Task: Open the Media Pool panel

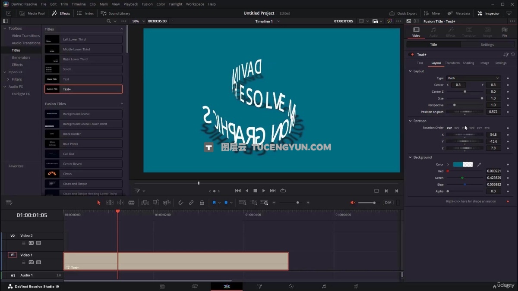Action: coord(32,13)
